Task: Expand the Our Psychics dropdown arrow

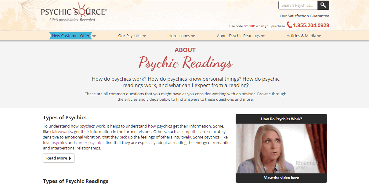Action: [144, 36]
